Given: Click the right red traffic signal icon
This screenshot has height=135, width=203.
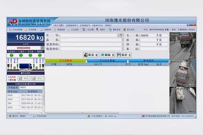Looking at the screenshot, I should click(x=43, y=66).
